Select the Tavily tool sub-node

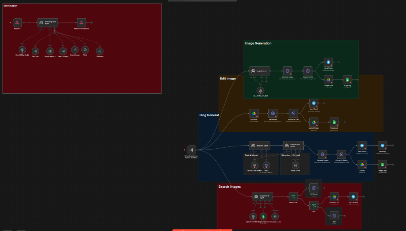pyautogui.click(x=266, y=165)
